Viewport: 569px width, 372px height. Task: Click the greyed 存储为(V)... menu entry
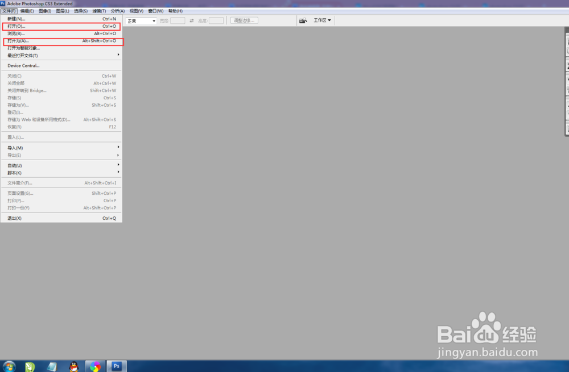coord(61,105)
